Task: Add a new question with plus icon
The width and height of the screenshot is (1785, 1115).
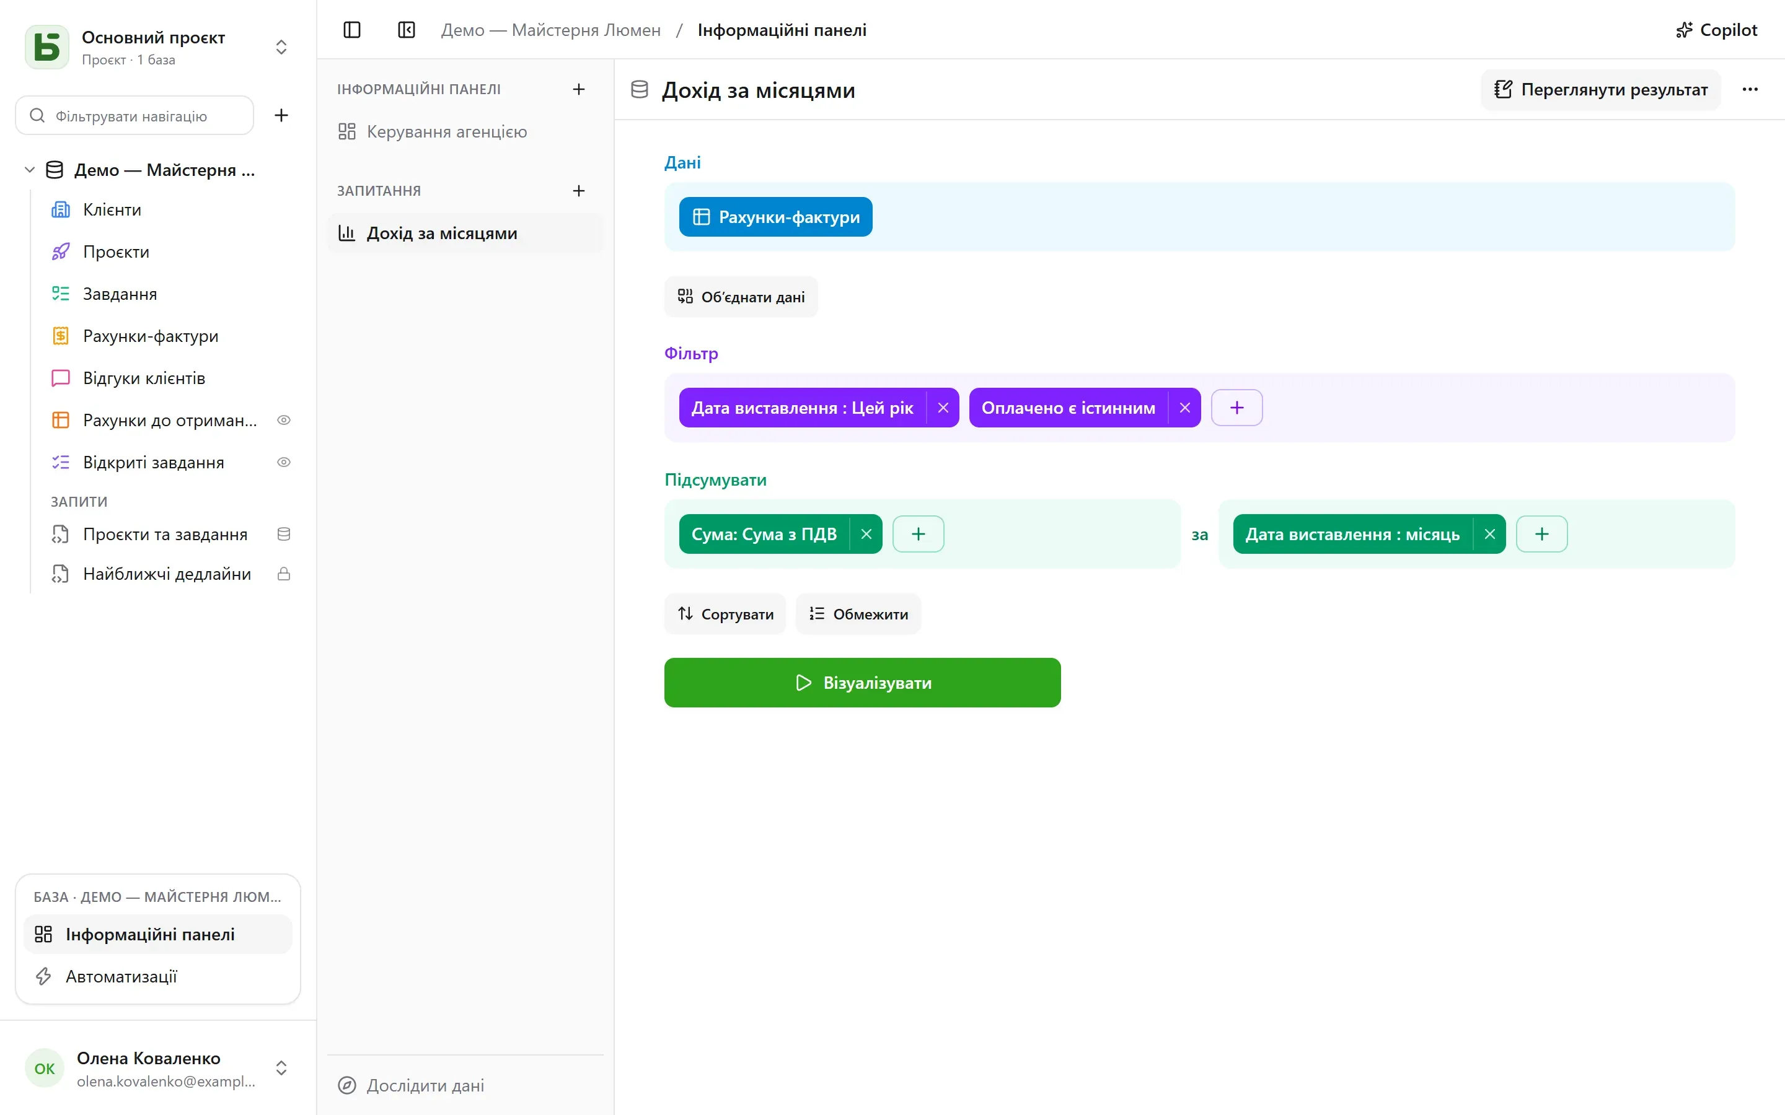Action: coord(579,191)
